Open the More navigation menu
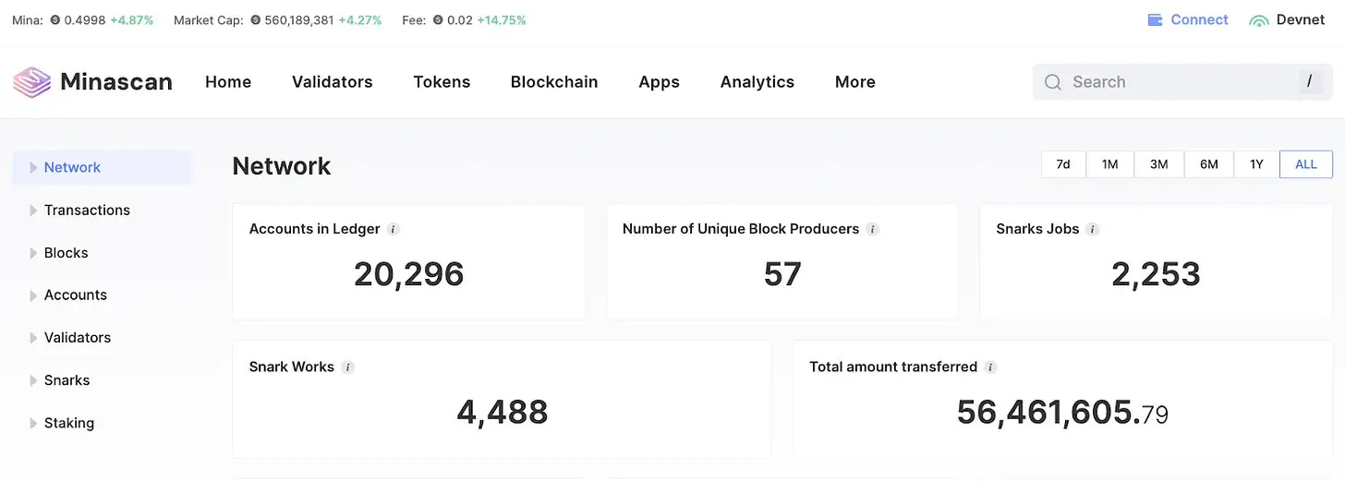 coord(855,82)
